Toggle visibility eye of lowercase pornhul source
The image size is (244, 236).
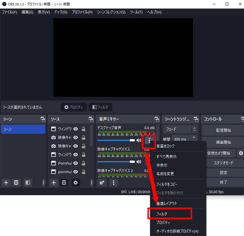(76, 172)
